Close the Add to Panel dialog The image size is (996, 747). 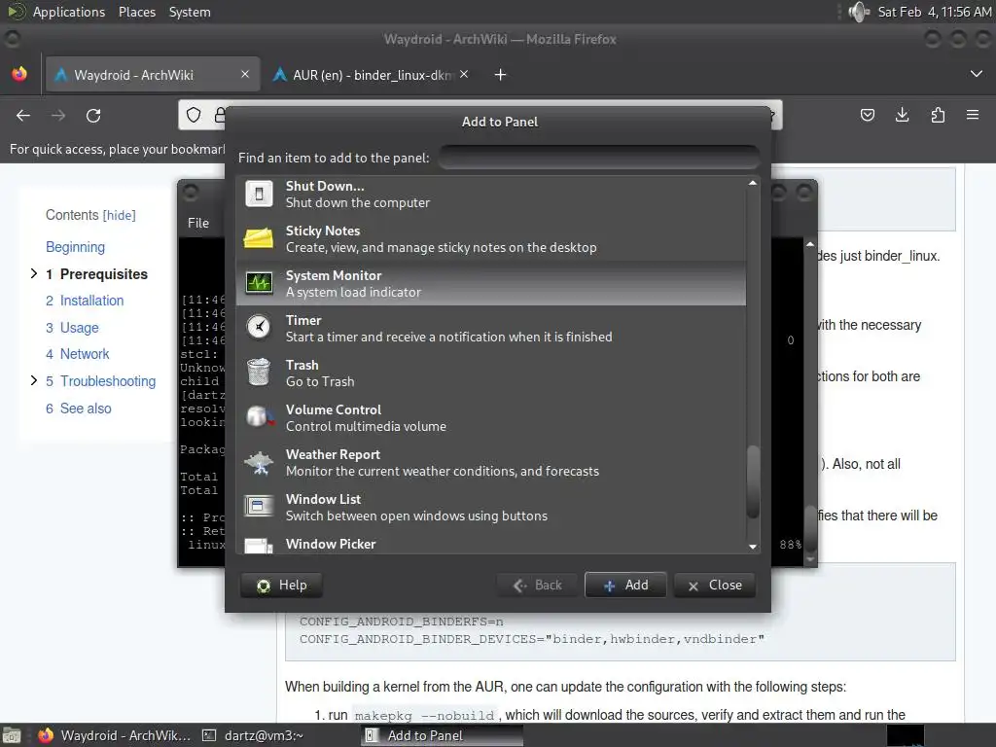tap(715, 585)
